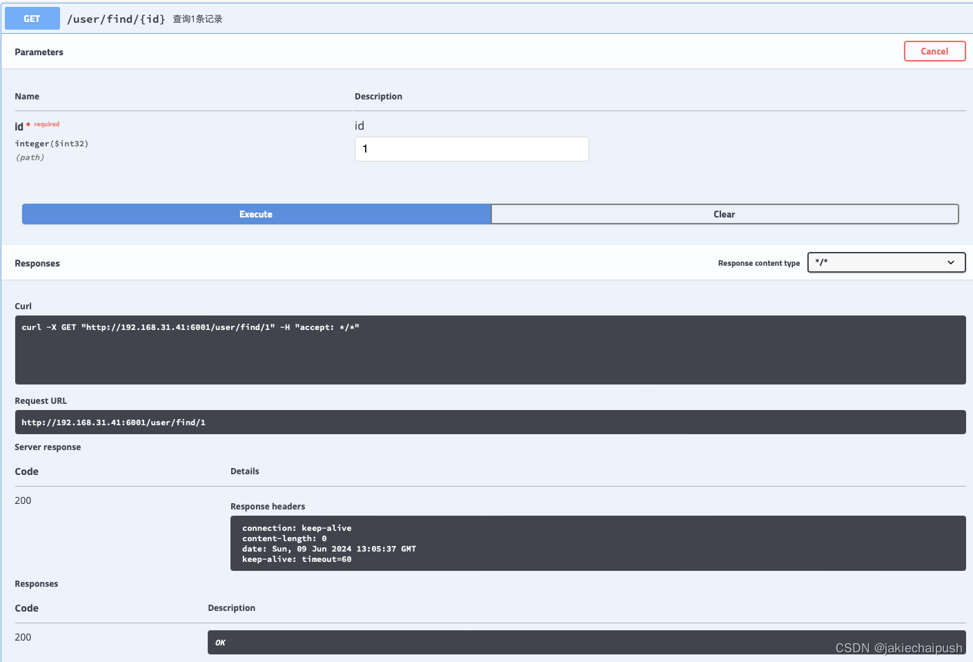
Task: Execute the API request
Action: click(x=256, y=214)
